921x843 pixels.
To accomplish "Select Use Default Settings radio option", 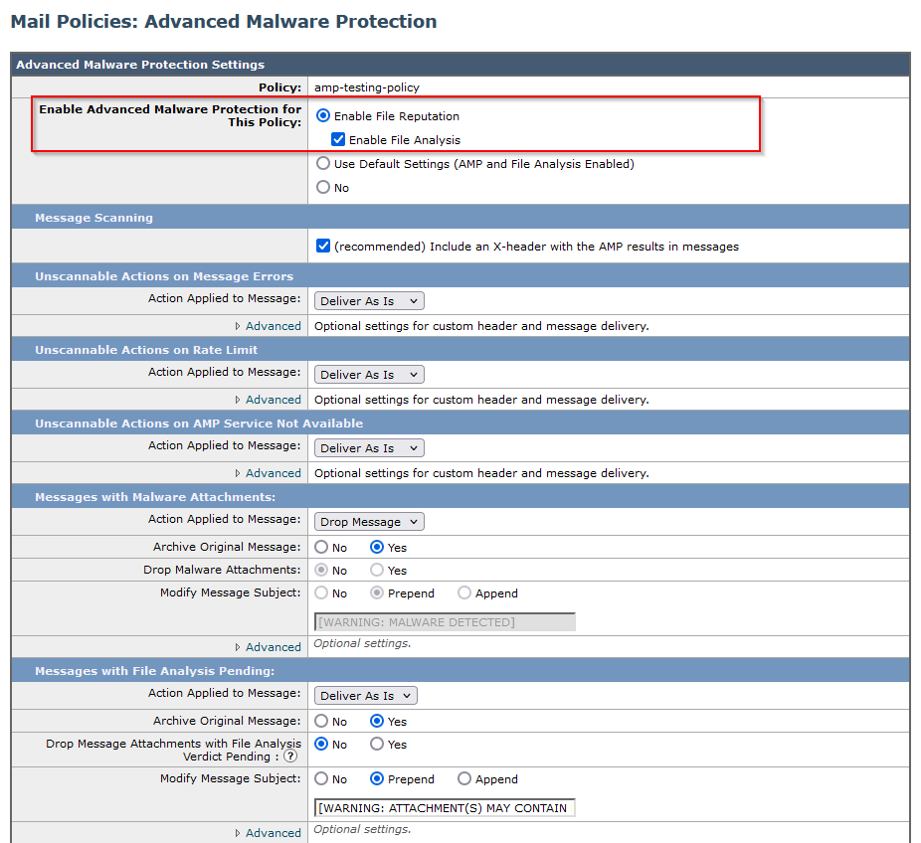I will coord(323,163).
